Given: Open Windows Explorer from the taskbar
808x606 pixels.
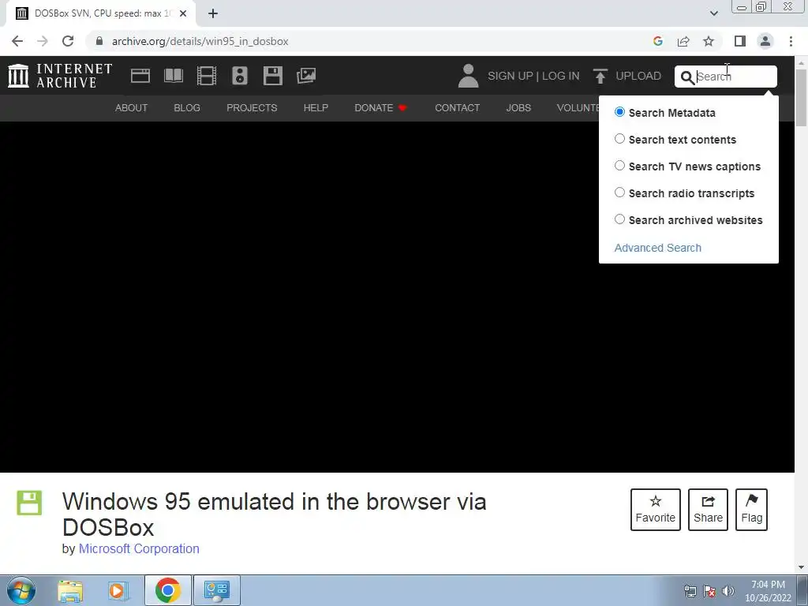Looking at the screenshot, I should [x=70, y=590].
